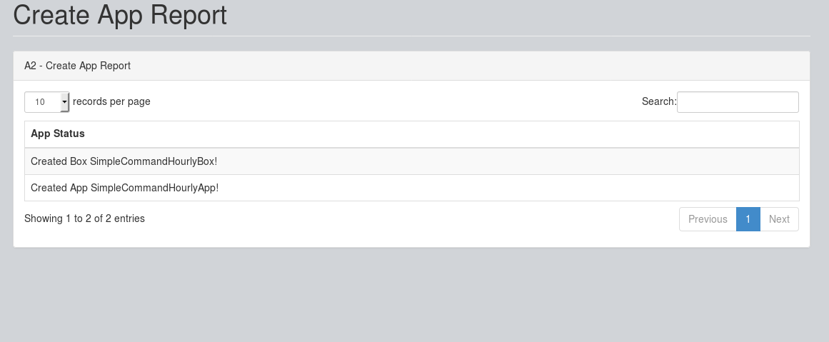Viewport: 829px width, 342px height.
Task: Focus the Search input field
Action: tap(737, 102)
